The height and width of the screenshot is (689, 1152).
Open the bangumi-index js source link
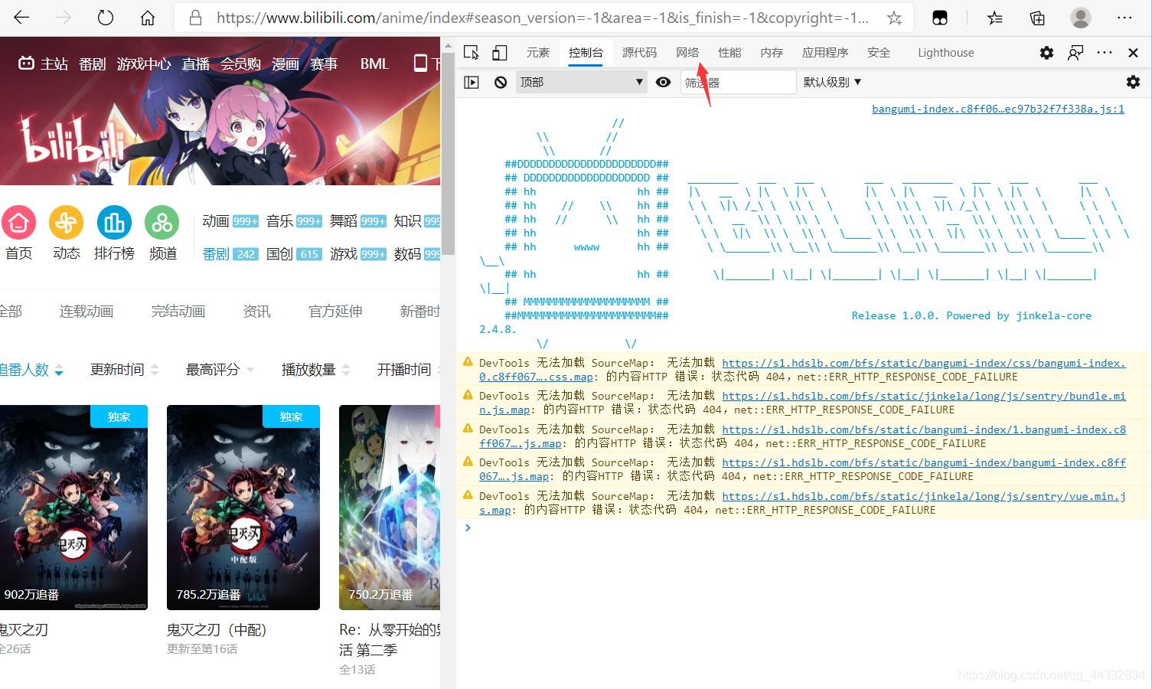pos(998,109)
